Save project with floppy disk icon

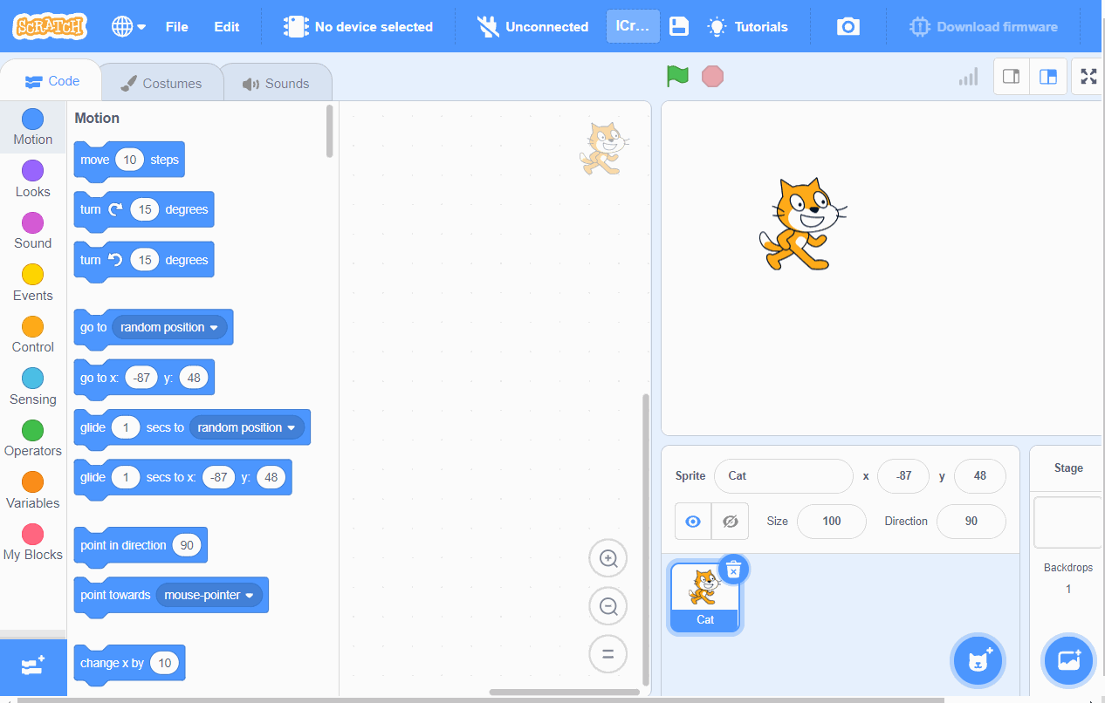tap(679, 26)
